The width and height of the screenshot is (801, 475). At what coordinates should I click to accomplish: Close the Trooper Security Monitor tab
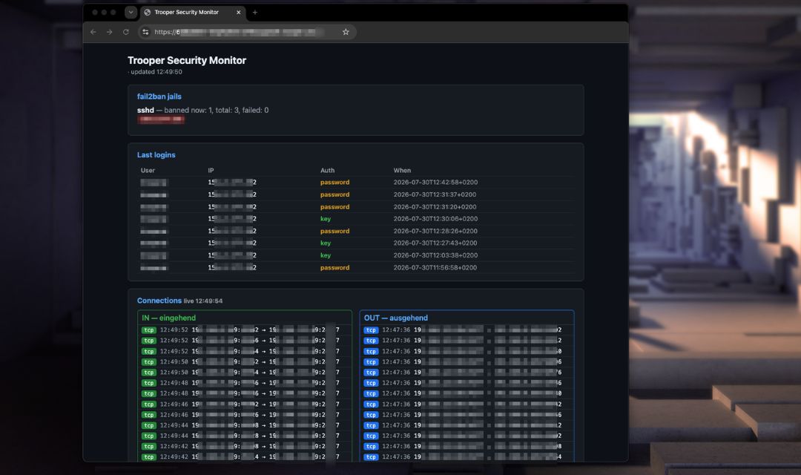pyautogui.click(x=239, y=13)
